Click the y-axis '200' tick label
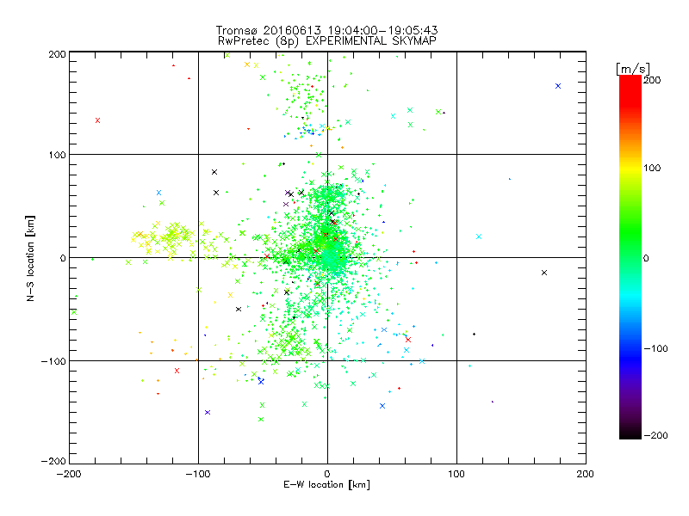Image resolution: width=689 pixels, height=516 pixels. pos(57,54)
